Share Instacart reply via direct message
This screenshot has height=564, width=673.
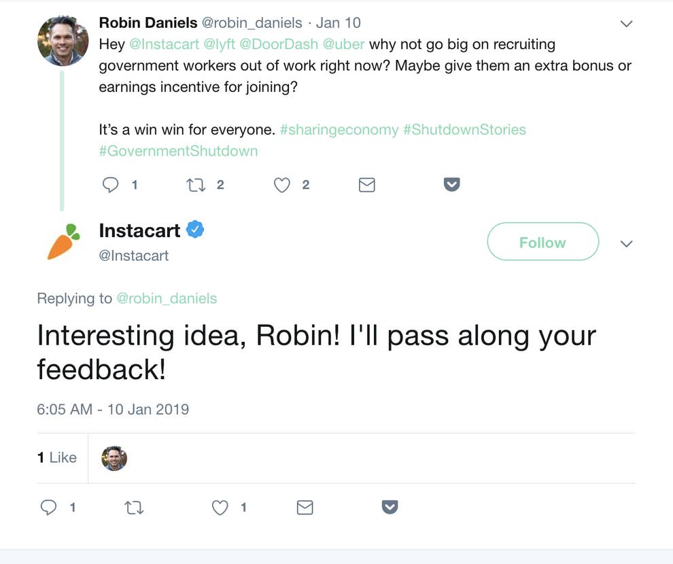tap(305, 507)
